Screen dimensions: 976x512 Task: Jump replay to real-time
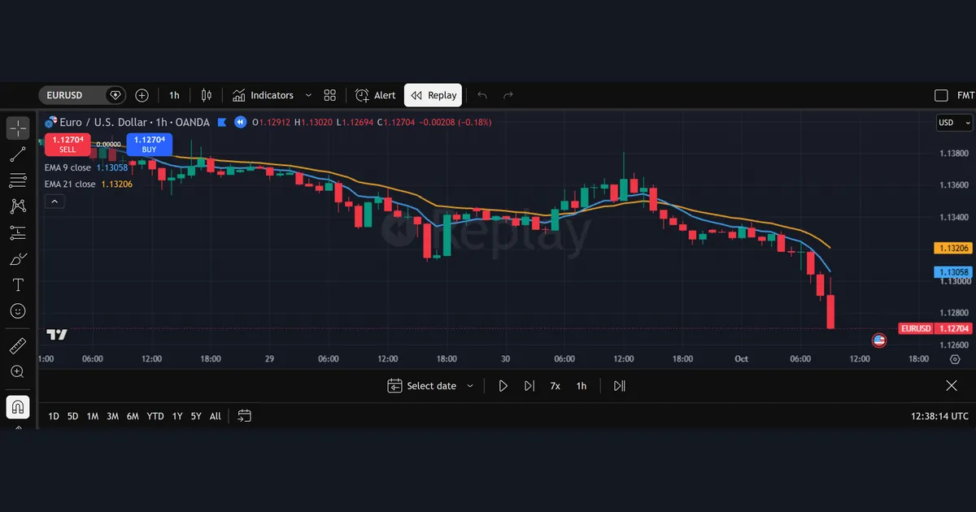click(x=620, y=386)
